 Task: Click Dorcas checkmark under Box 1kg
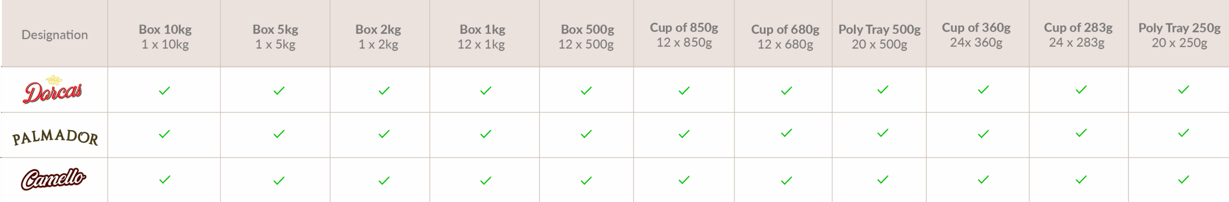[486, 90]
